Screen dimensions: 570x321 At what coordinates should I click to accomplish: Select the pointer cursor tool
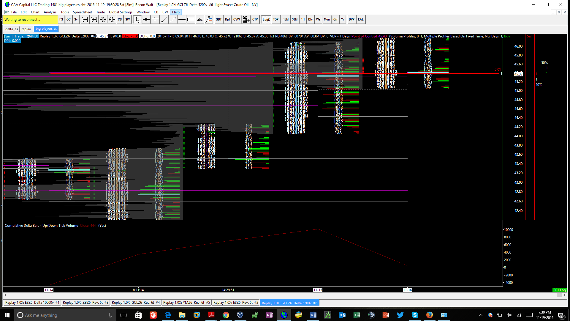pos(137,20)
